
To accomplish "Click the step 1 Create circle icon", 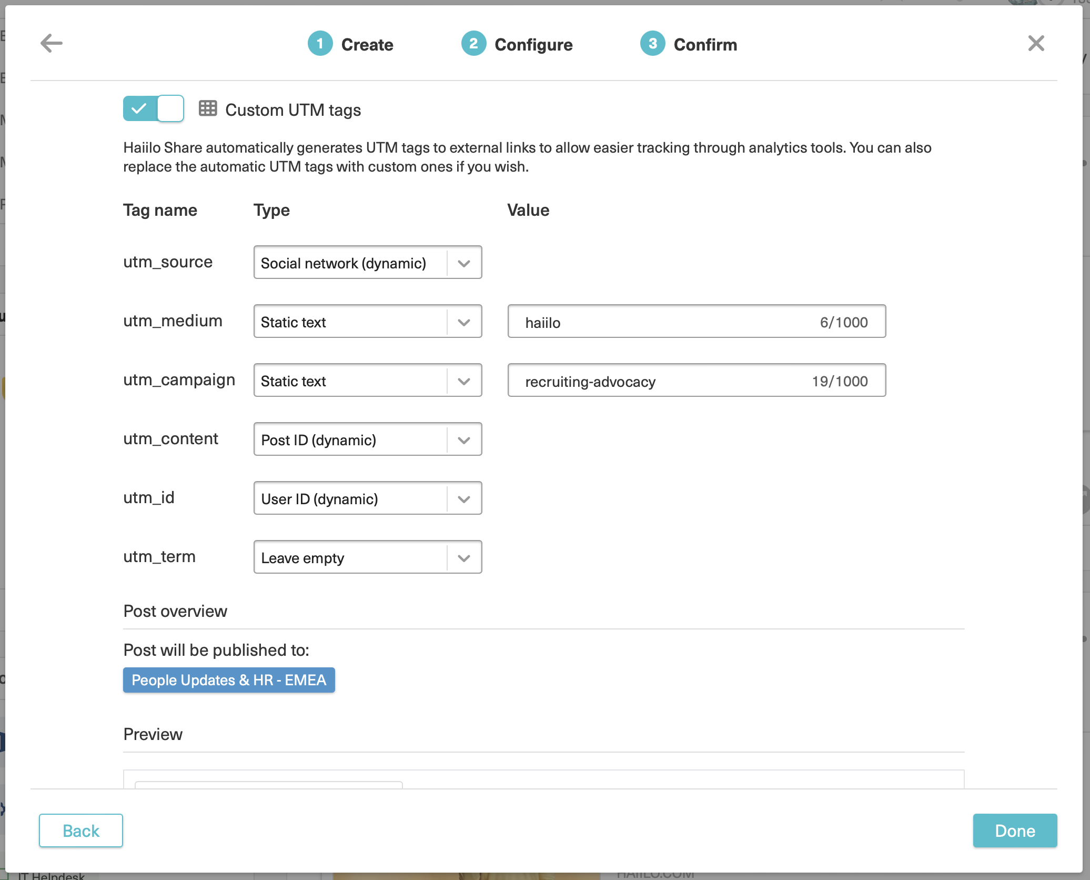I will click(320, 44).
